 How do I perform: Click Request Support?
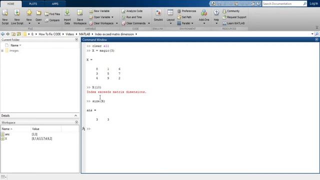(x=234, y=17)
